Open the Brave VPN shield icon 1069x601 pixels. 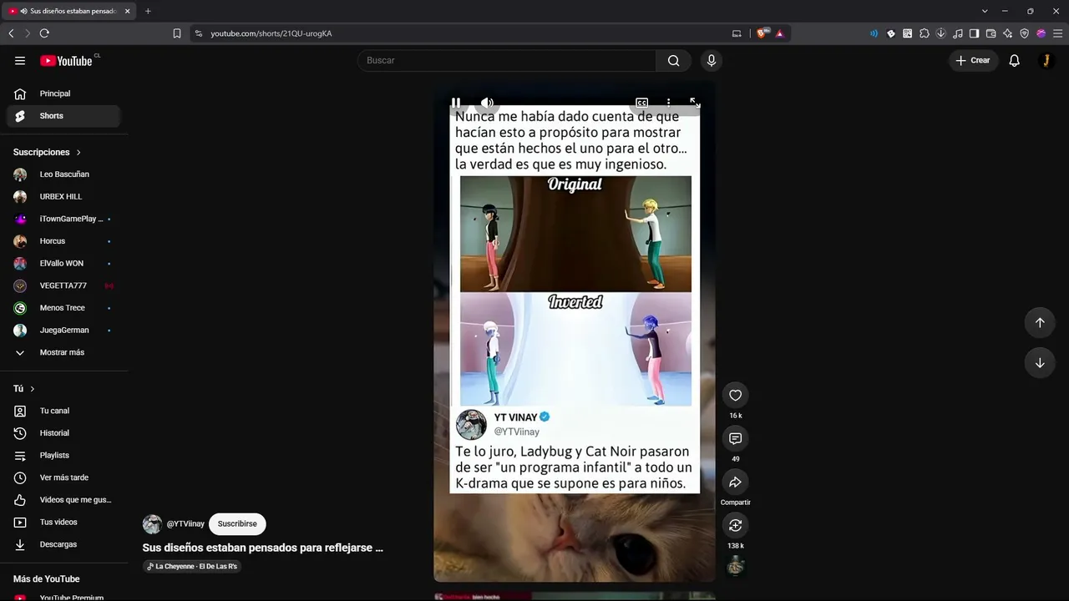click(x=1024, y=33)
